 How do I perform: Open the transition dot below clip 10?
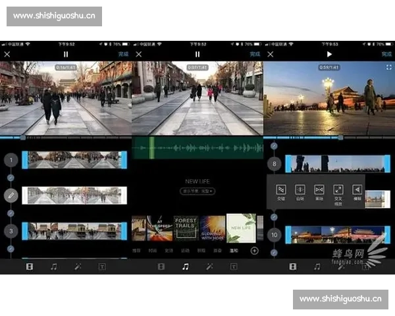click(274, 253)
